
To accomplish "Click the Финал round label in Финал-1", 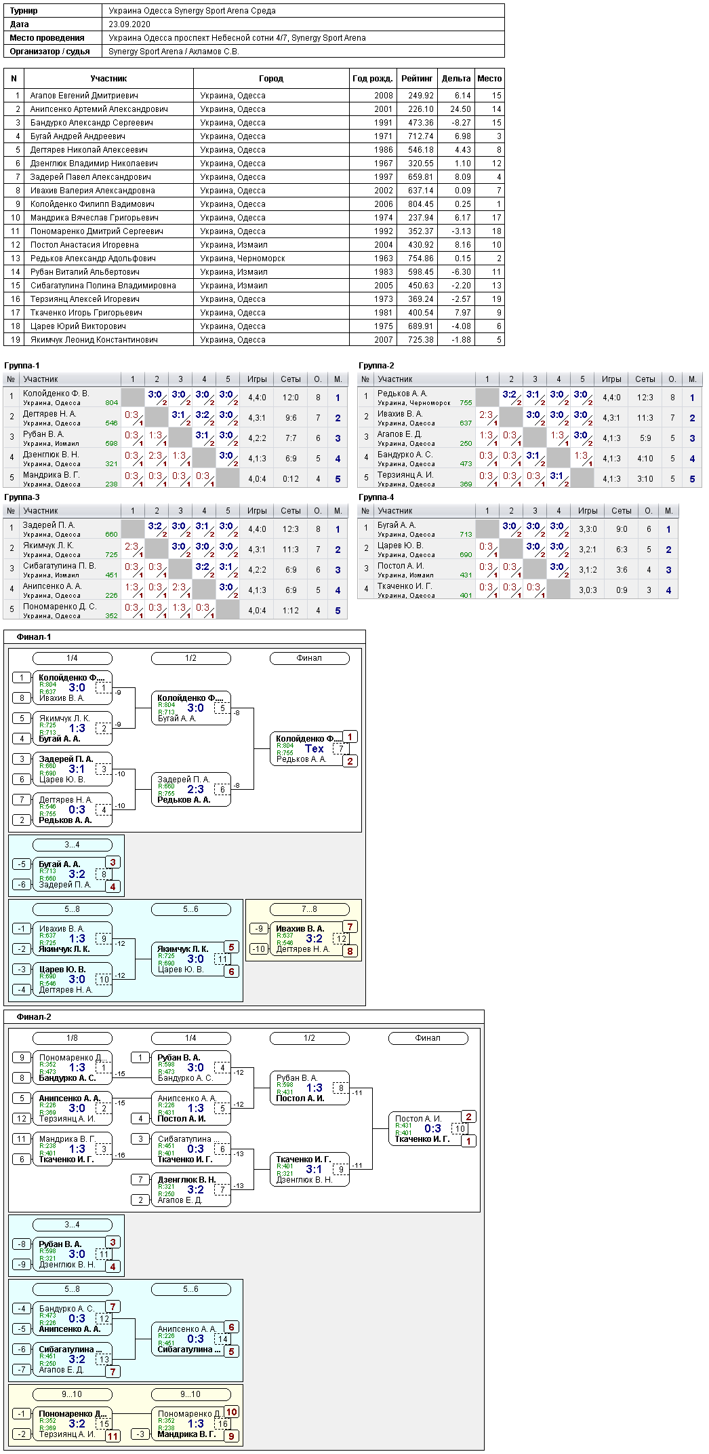I will [309, 658].
